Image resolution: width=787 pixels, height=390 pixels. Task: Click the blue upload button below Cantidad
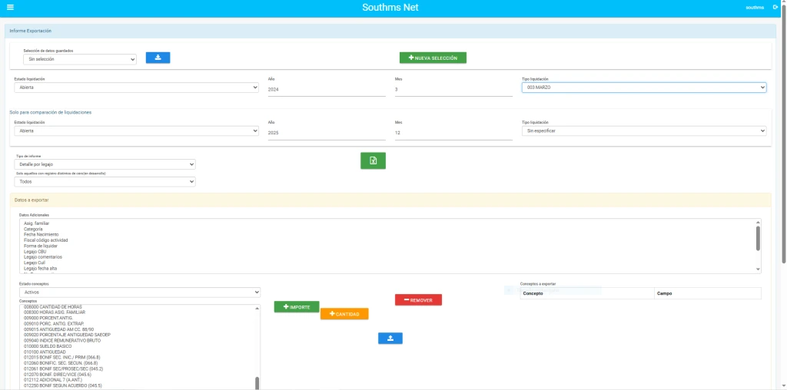point(390,339)
